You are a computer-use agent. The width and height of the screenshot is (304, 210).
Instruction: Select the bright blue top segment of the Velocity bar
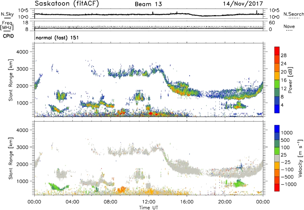point(277,129)
